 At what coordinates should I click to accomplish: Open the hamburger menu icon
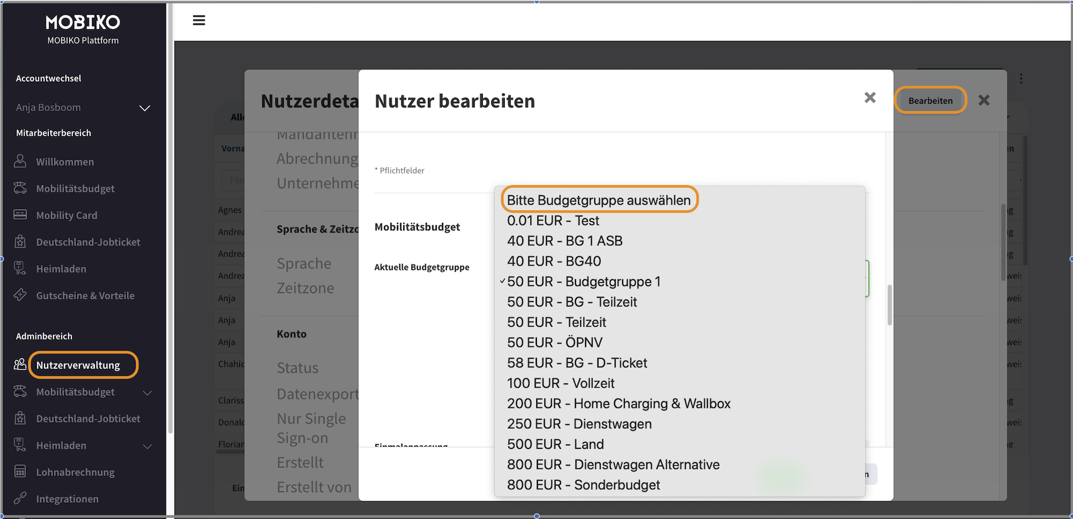199,21
